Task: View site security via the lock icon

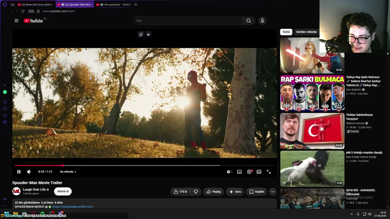Action: coord(38,11)
